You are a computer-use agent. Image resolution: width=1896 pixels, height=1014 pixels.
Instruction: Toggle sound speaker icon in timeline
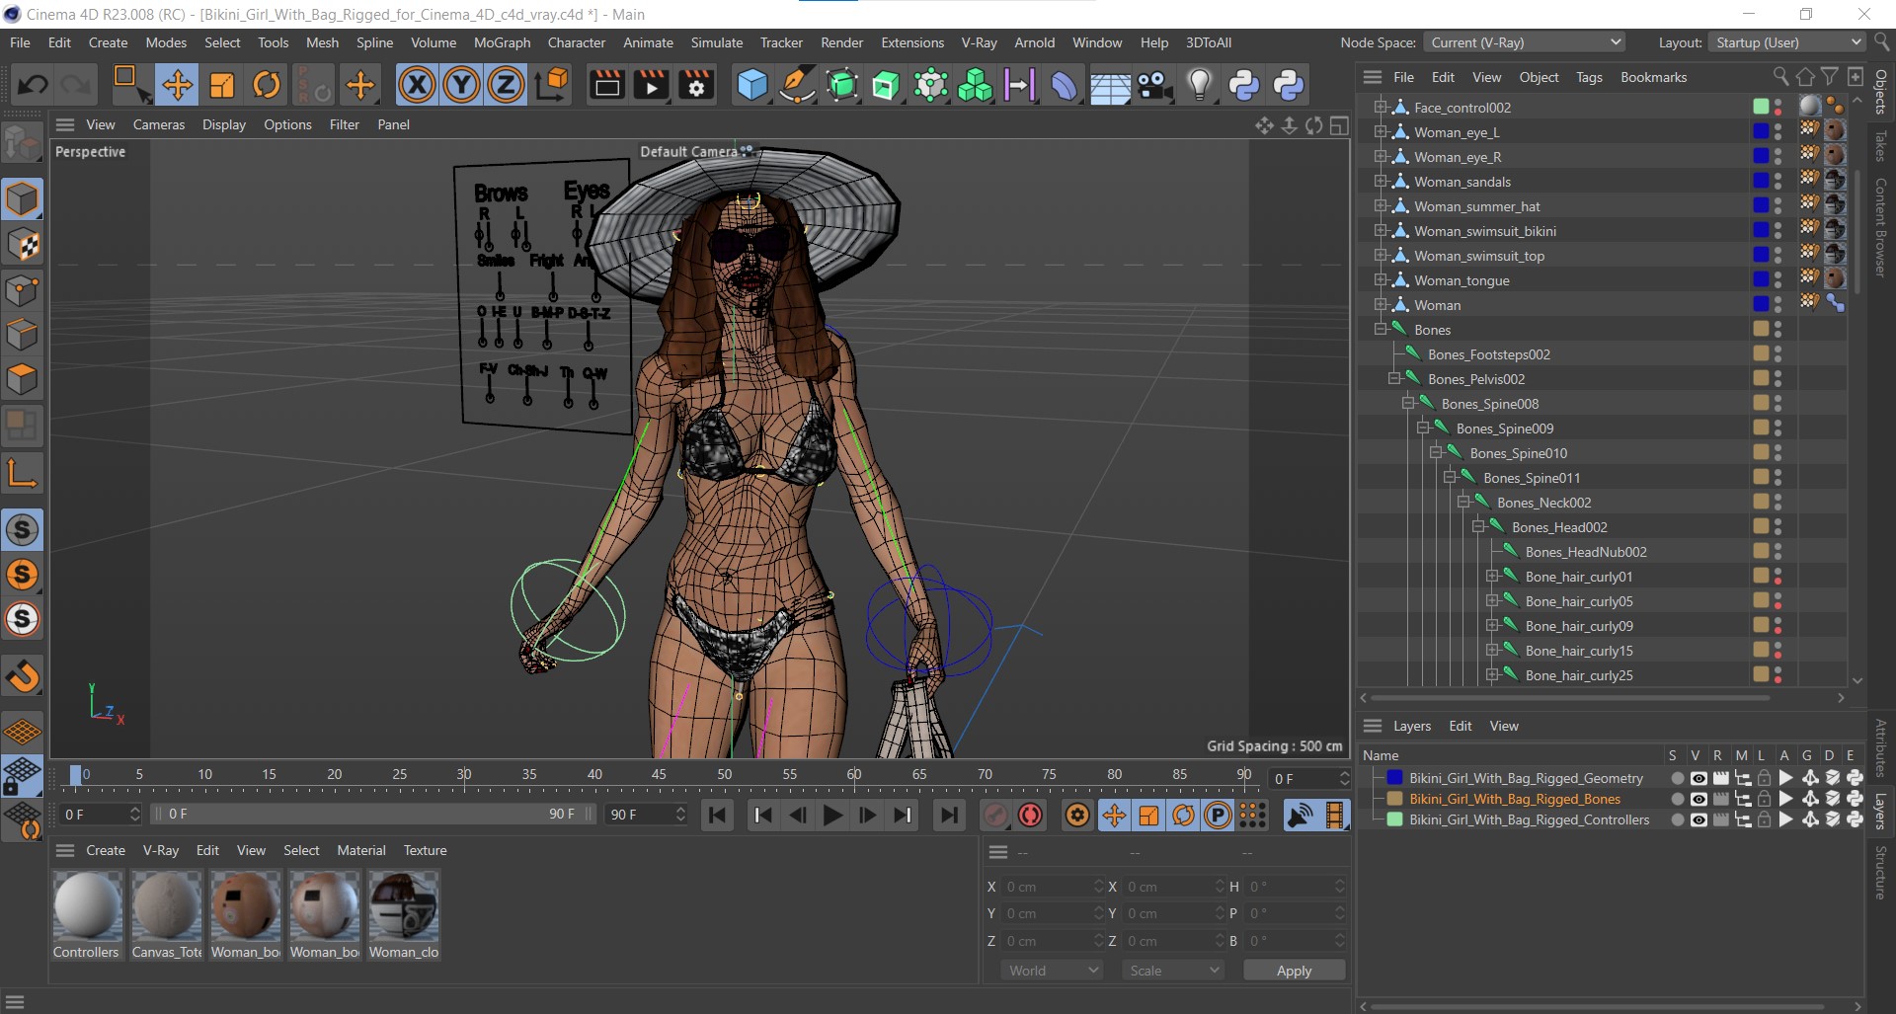coord(1301,815)
